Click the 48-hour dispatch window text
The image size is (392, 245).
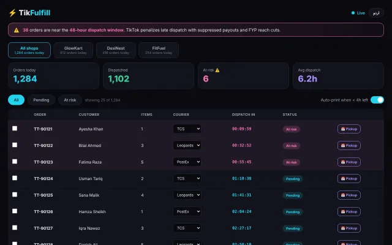point(97,30)
